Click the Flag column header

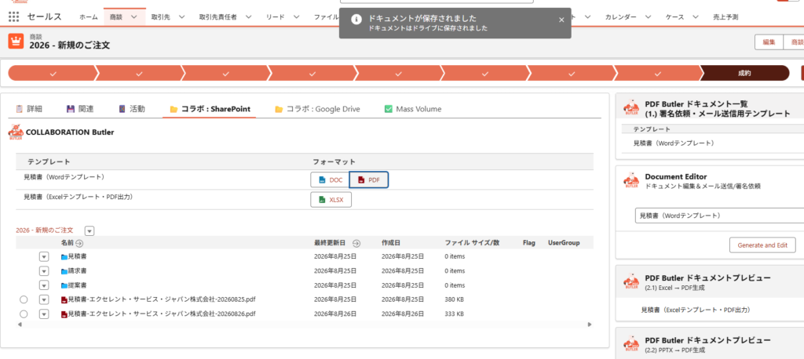click(529, 243)
